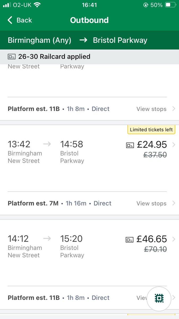179x319 pixels.
Task: Select the 14:12 to 15:20 journey
Action: 66,247
